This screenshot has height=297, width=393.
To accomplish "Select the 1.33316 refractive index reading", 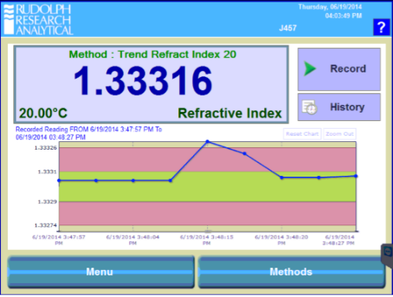I will pos(143,81).
